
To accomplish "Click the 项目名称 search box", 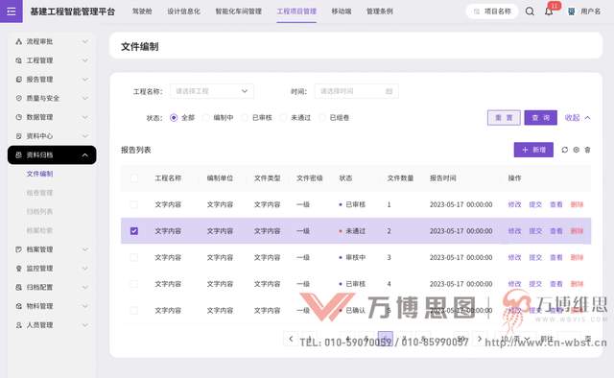I will pos(492,12).
